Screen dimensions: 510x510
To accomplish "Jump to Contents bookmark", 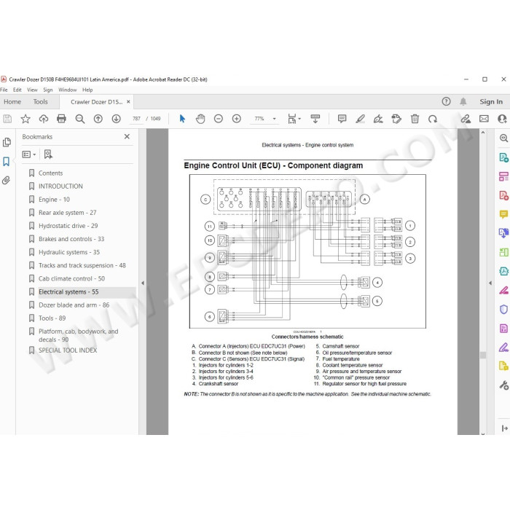I will [50, 173].
